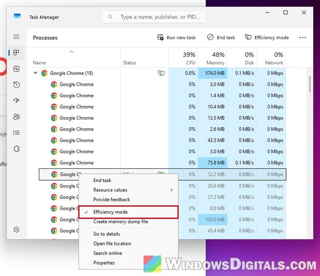This screenshot has height=276, width=320.
Task: Click the 8.8 MB memory value
Action: tap(217, 208)
